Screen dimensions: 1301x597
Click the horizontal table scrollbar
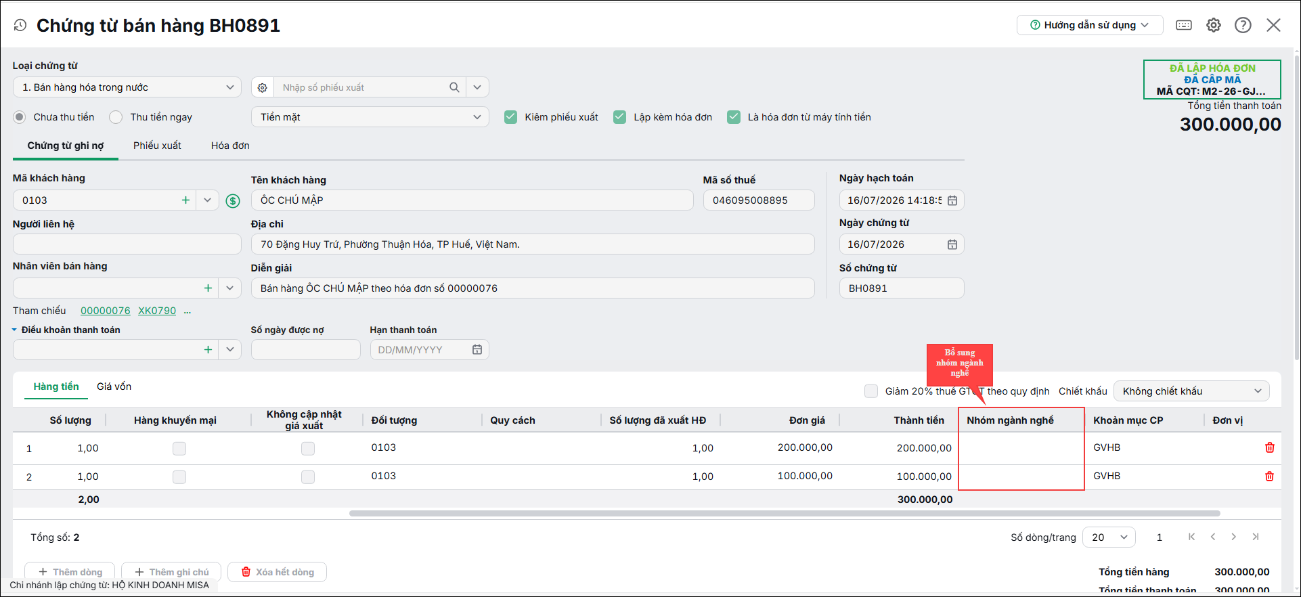(x=785, y=514)
